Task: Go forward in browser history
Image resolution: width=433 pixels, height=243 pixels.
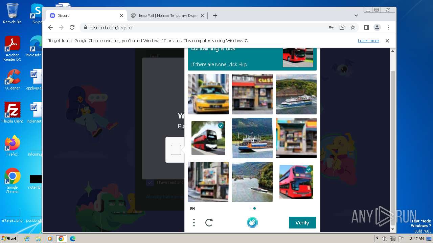Action: click(x=61, y=28)
